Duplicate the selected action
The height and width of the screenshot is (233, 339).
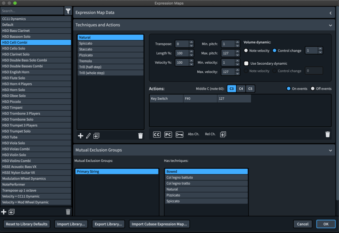pos(223,135)
